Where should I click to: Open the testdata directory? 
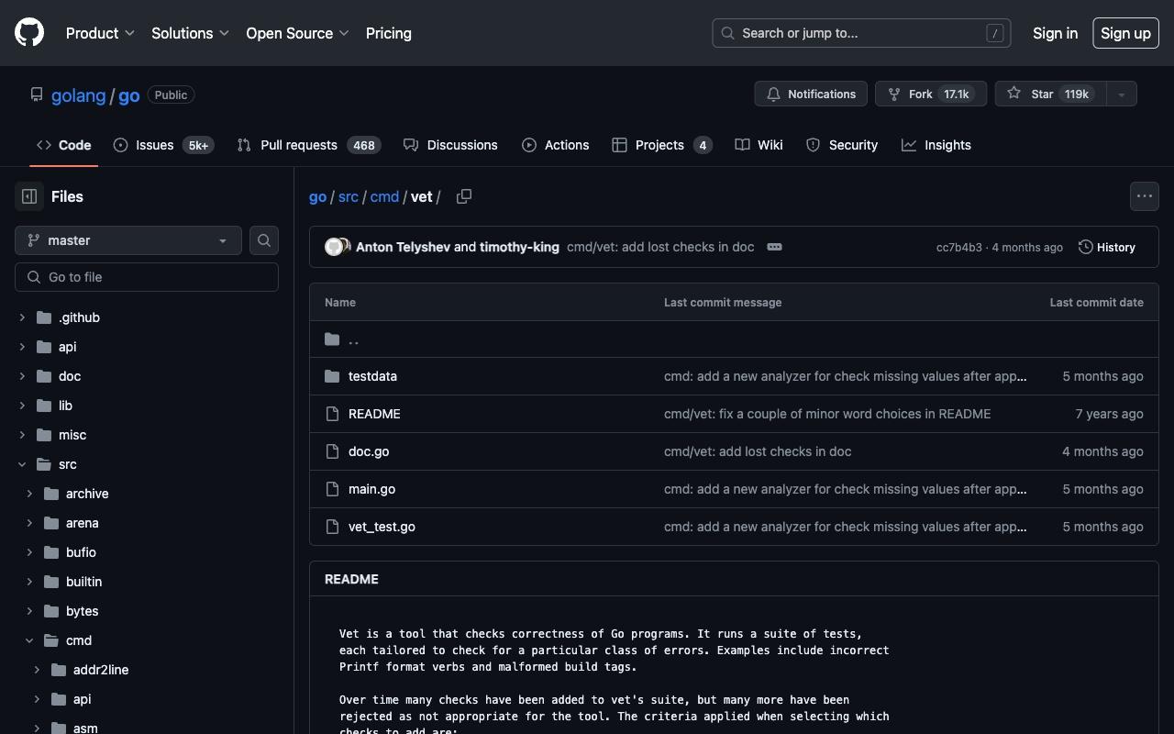pos(372,376)
